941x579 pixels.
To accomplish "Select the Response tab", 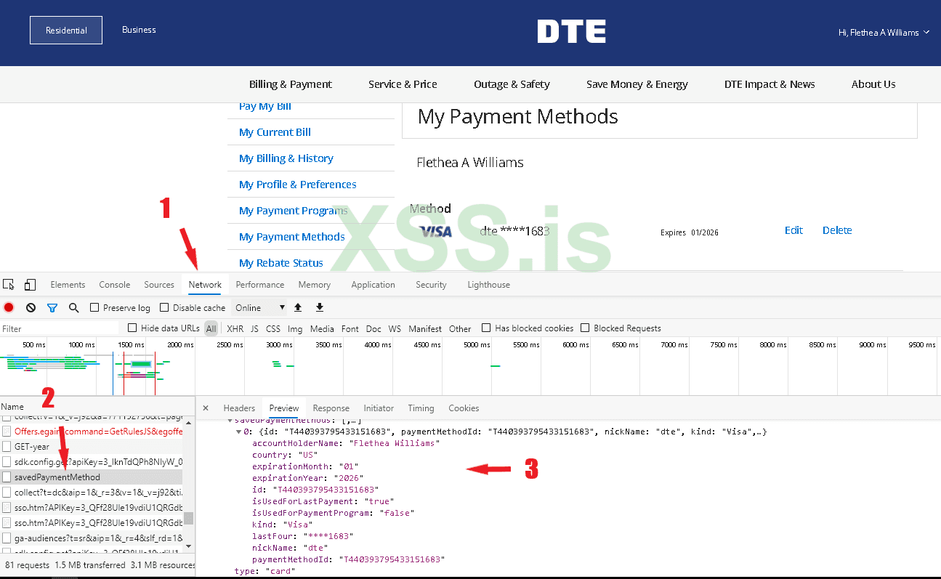I will [x=331, y=408].
